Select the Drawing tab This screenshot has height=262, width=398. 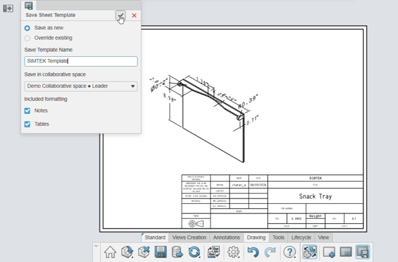(256, 237)
